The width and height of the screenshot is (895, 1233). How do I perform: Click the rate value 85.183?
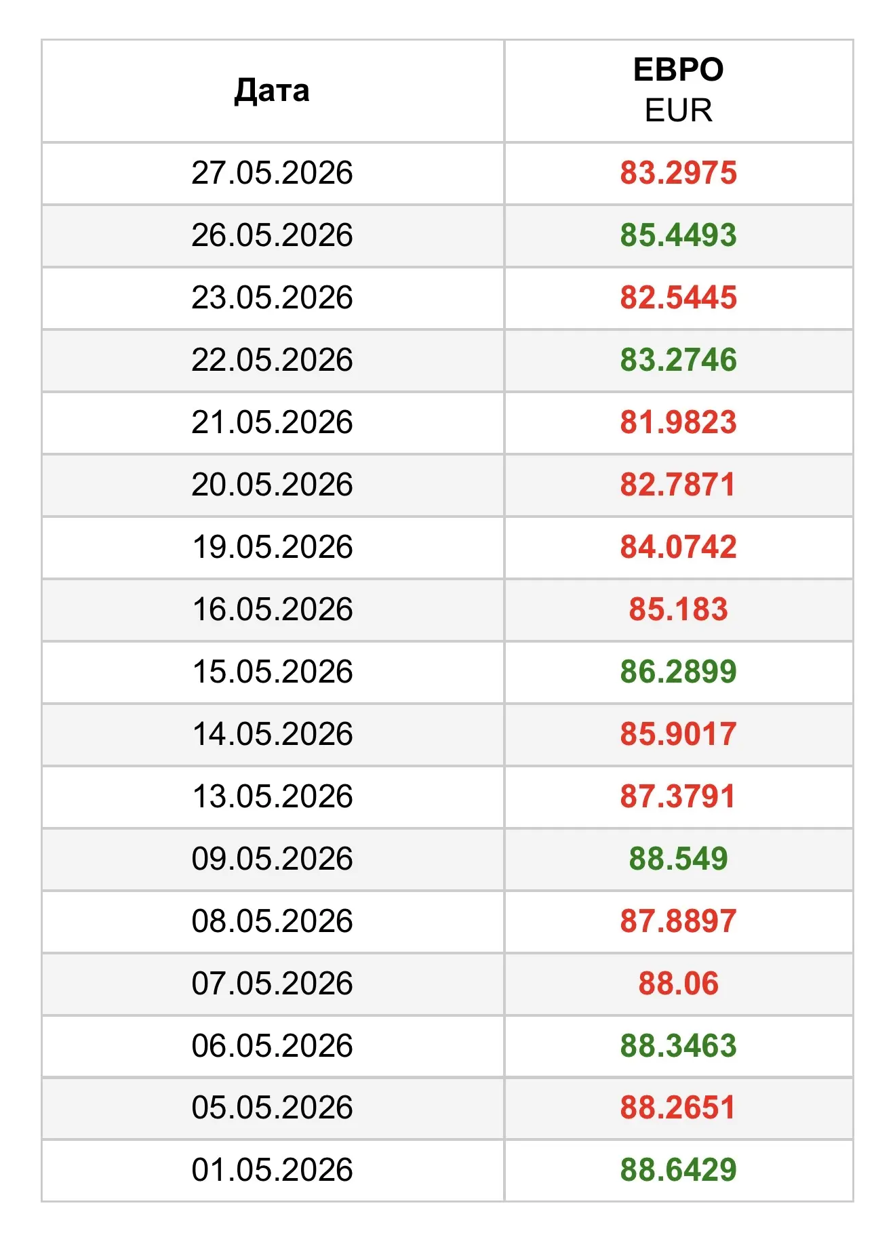click(678, 609)
